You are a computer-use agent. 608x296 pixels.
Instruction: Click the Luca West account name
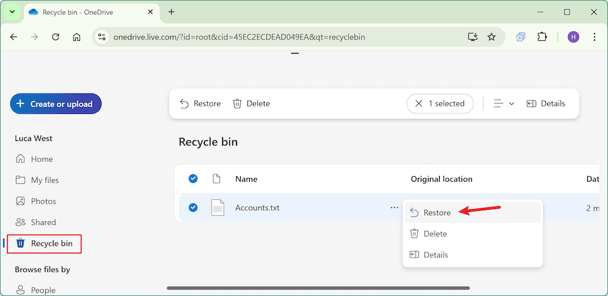[33, 139]
